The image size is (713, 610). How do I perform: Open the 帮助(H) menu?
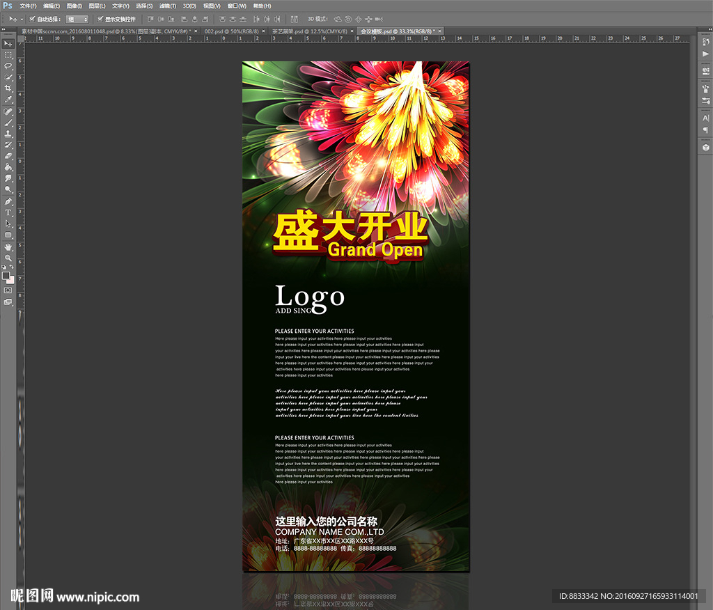262,6
